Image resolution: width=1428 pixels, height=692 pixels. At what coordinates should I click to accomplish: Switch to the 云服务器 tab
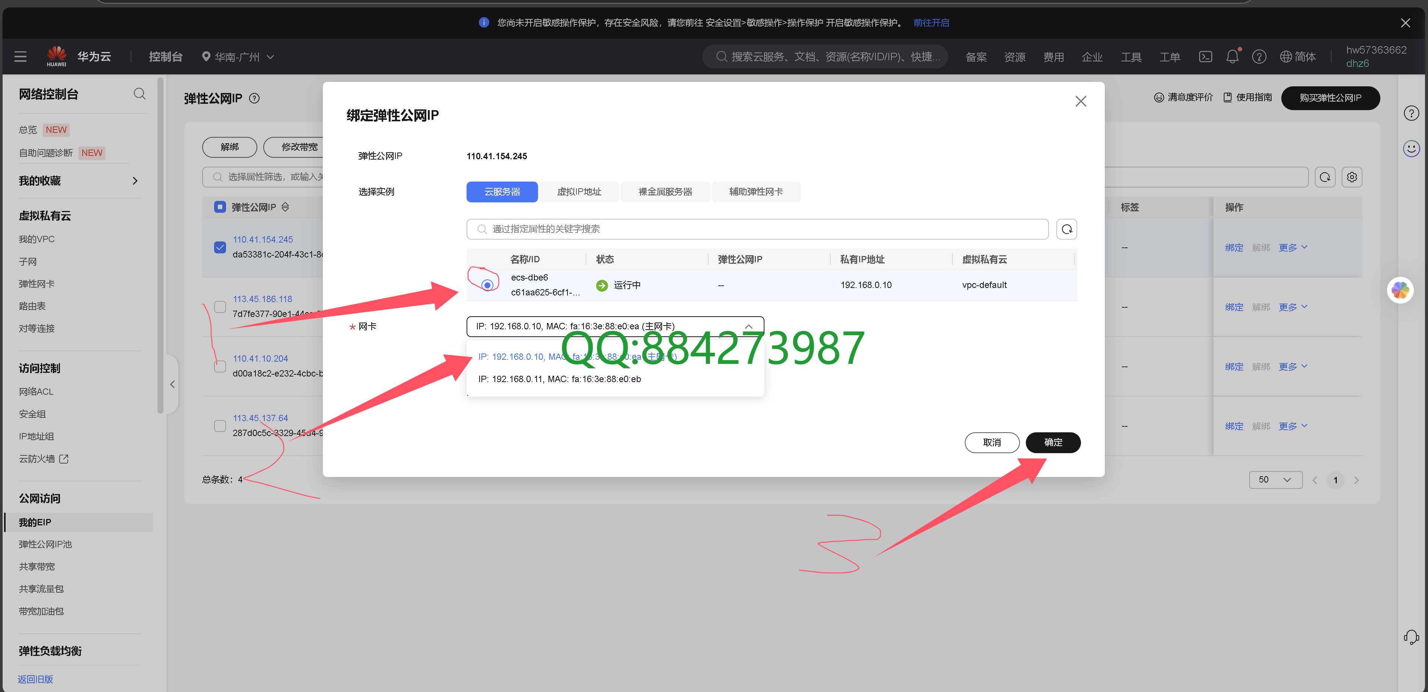coord(502,192)
